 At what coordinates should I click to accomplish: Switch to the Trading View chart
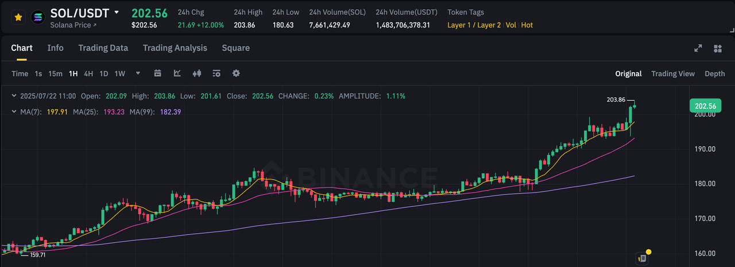coord(673,73)
